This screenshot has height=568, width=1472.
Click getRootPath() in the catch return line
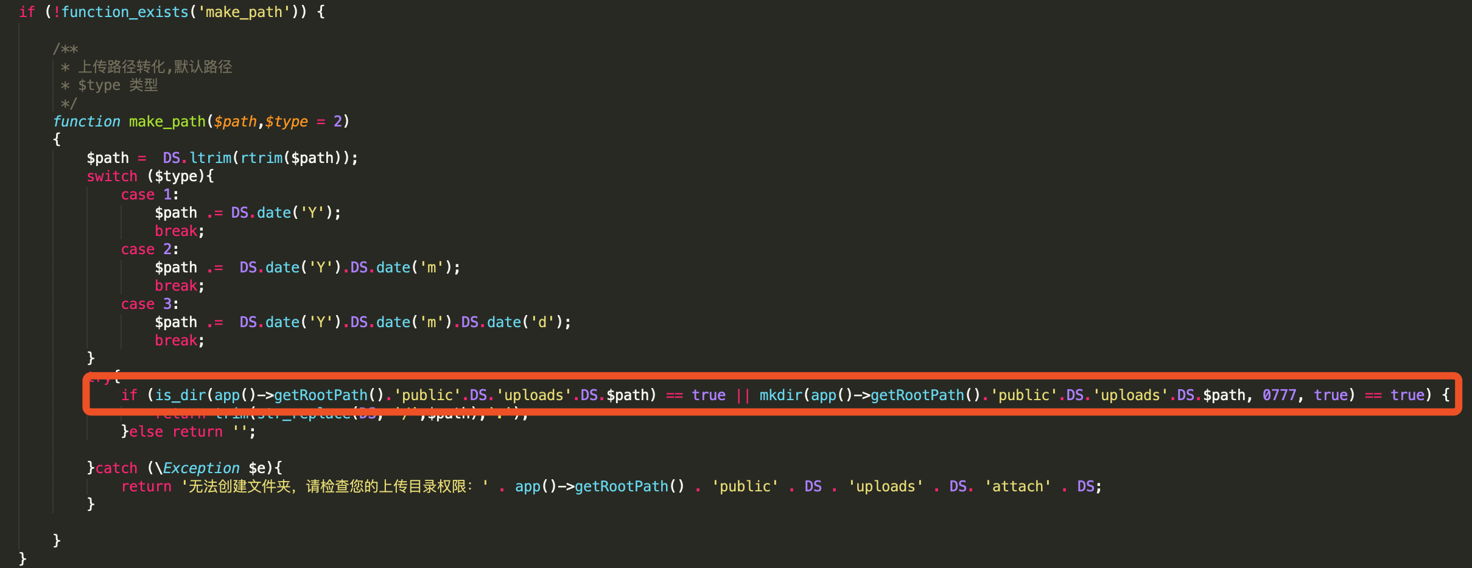click(629, 487)
